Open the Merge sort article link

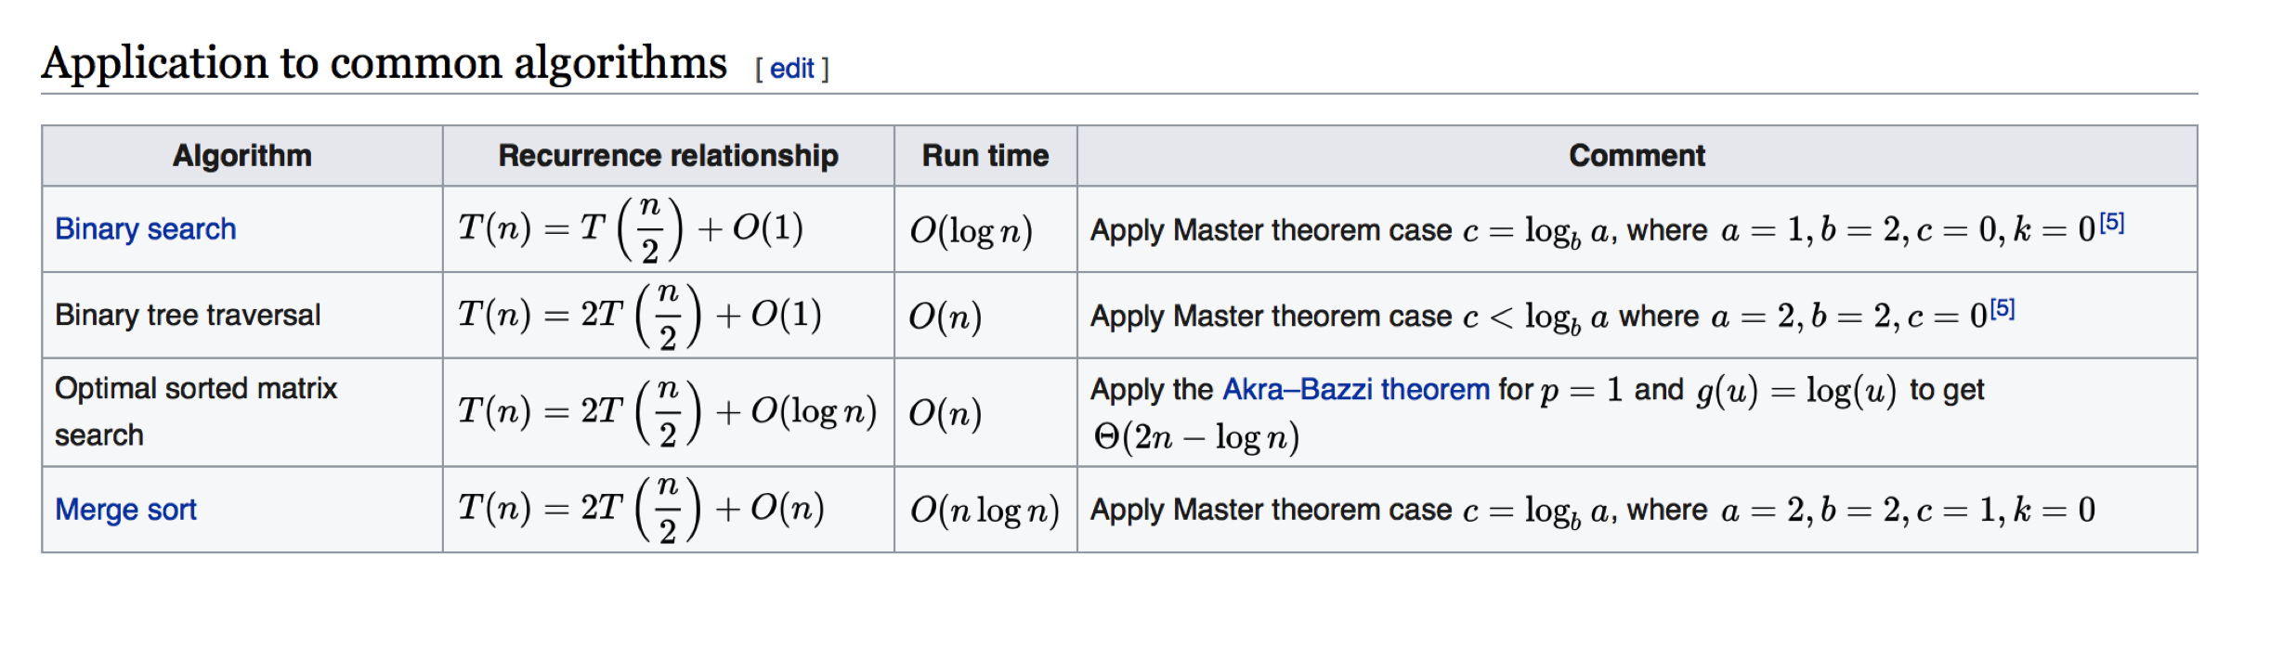pos(125,510)
